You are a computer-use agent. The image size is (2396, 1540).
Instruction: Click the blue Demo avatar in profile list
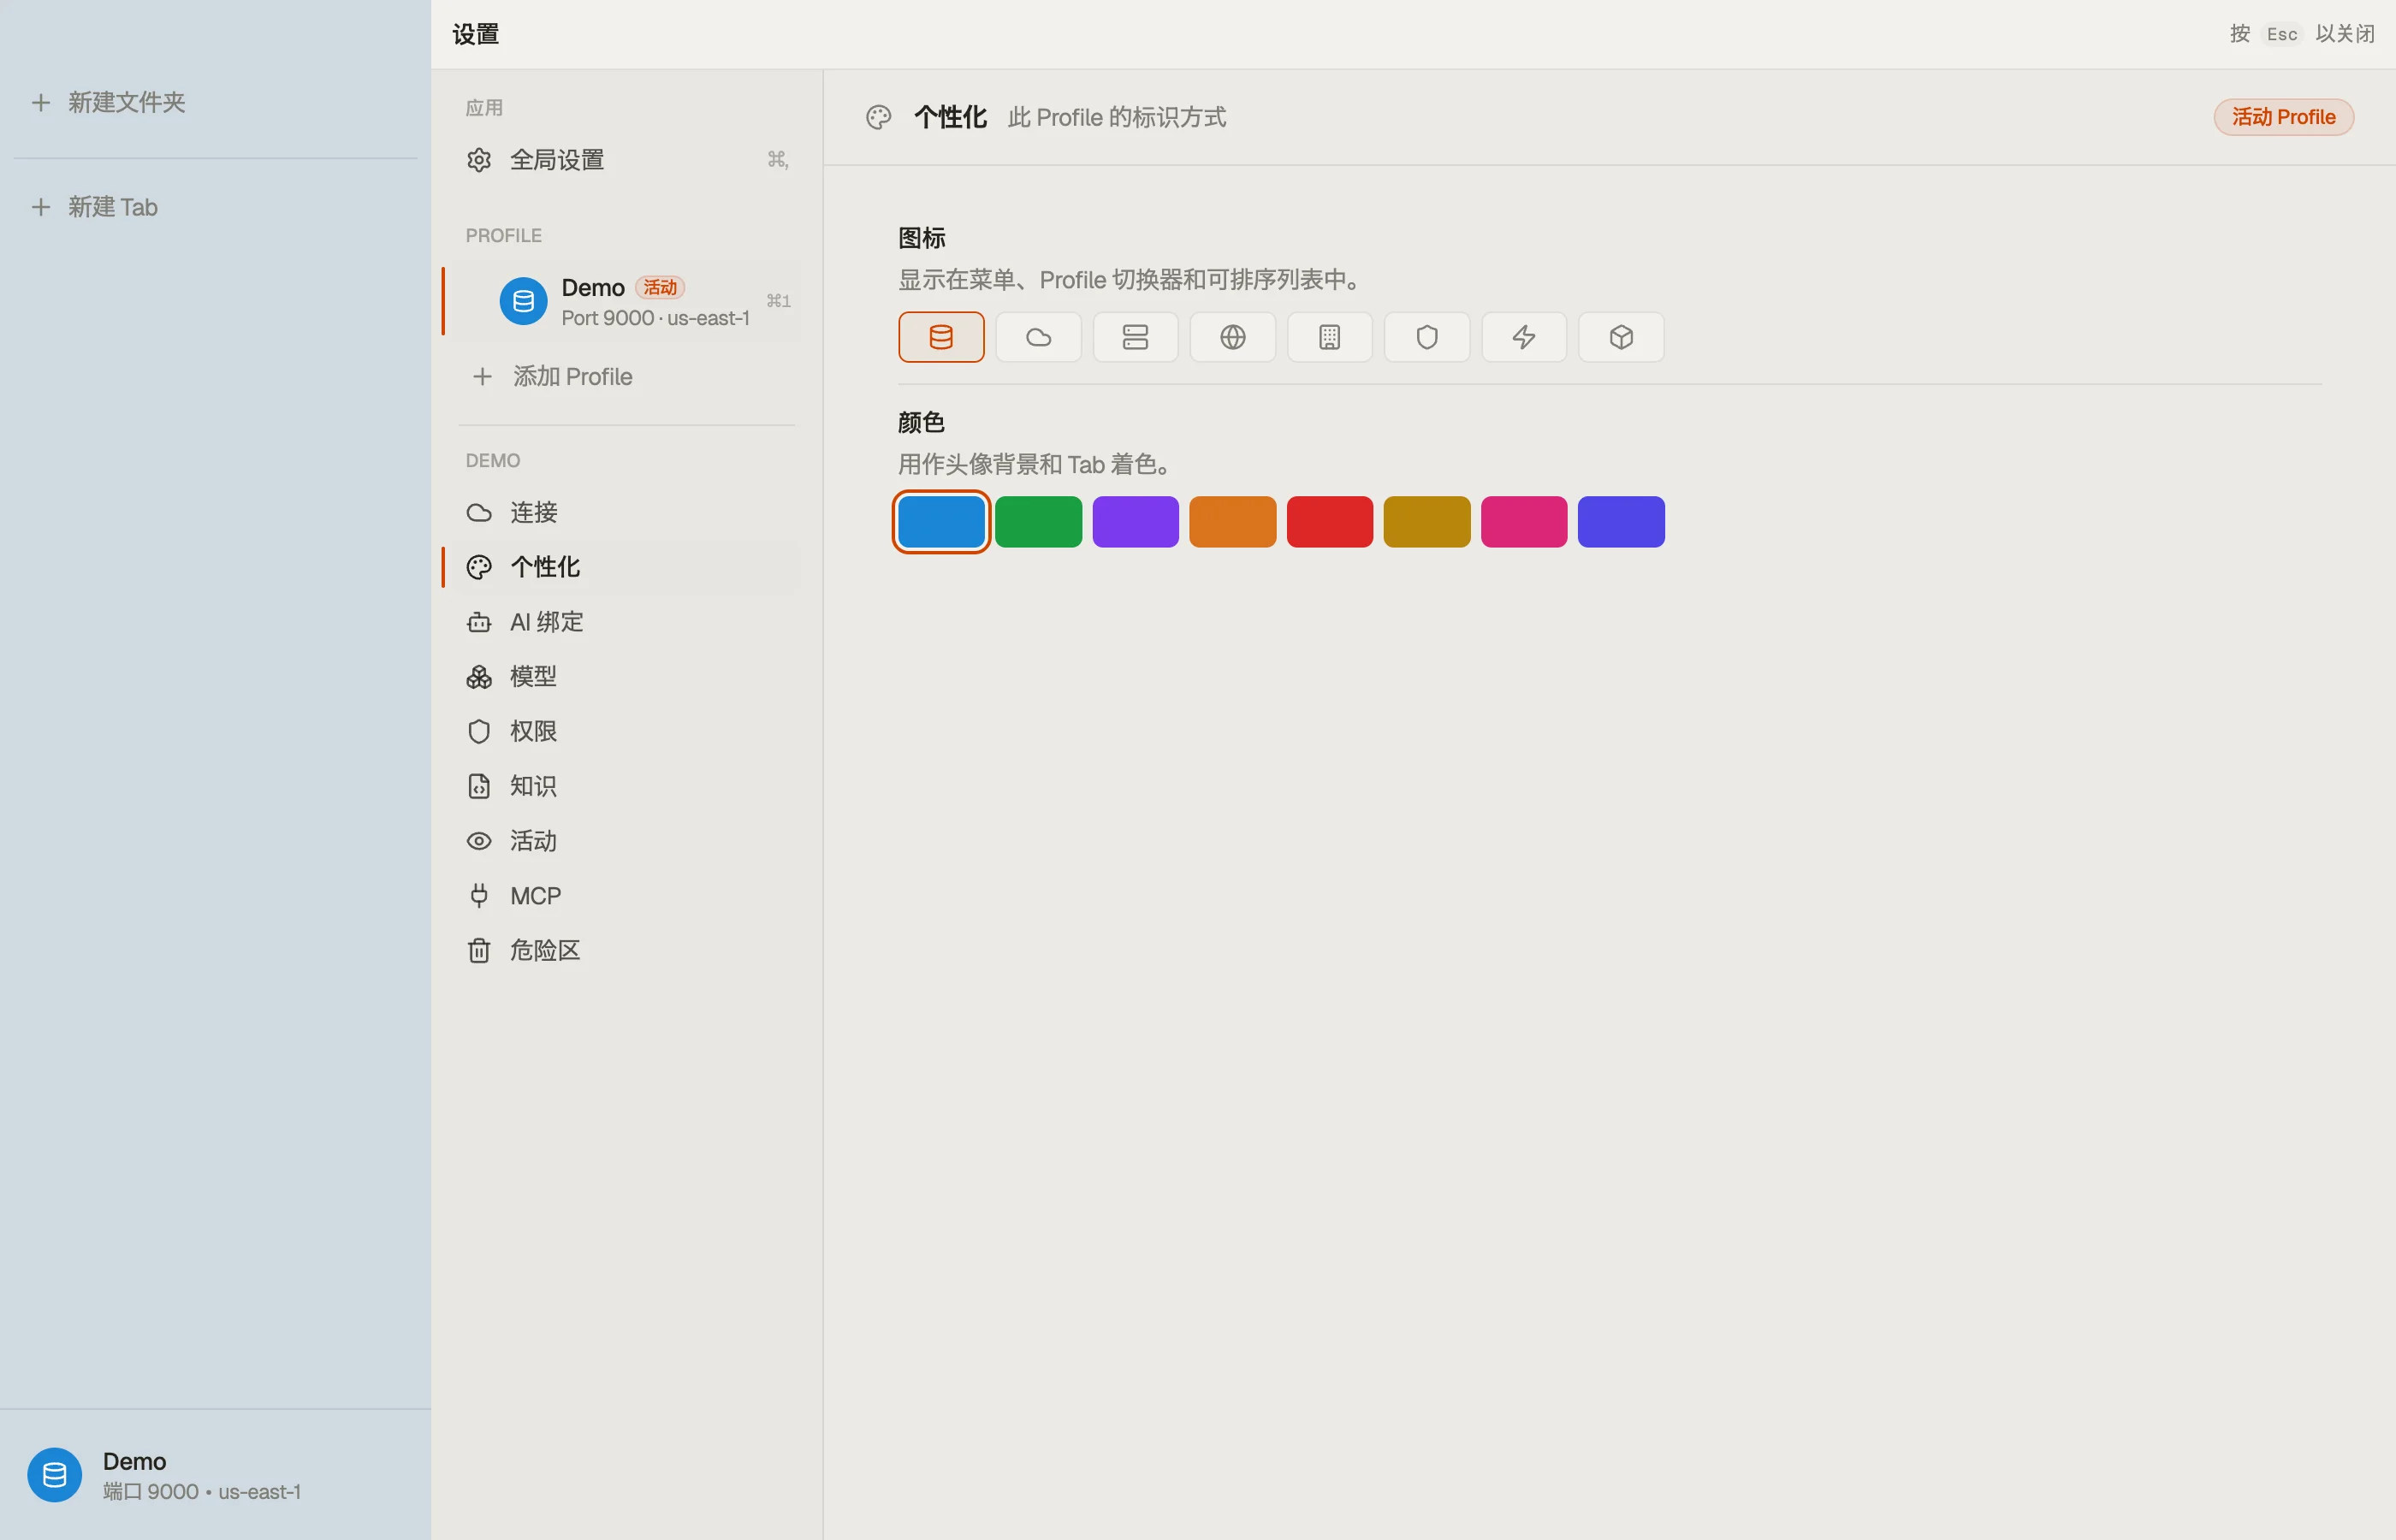click(x=523, y=301)
